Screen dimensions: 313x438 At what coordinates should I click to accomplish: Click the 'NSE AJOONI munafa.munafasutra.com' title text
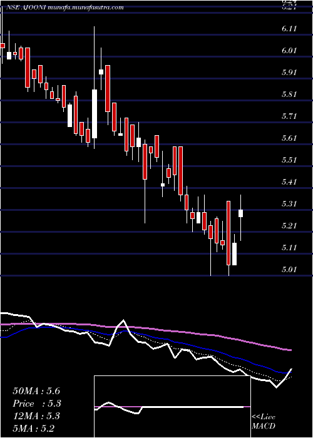[64, 8]
